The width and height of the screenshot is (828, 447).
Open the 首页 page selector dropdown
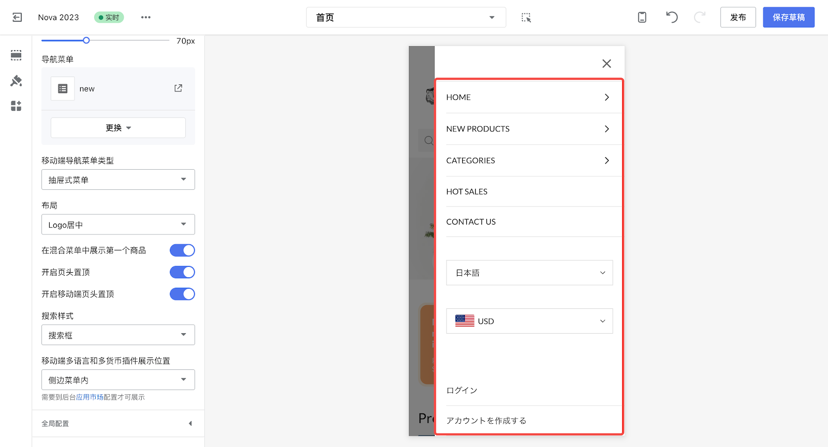pos(406,18)
